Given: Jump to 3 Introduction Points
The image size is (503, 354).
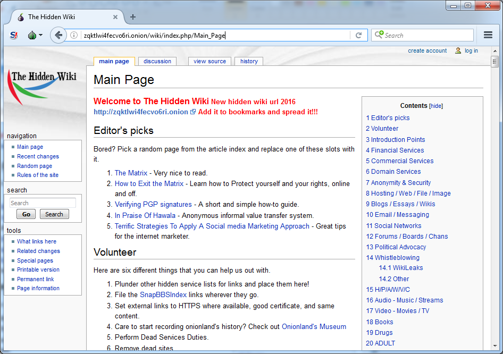Looking at the screenshot, I should coord(395,140).
